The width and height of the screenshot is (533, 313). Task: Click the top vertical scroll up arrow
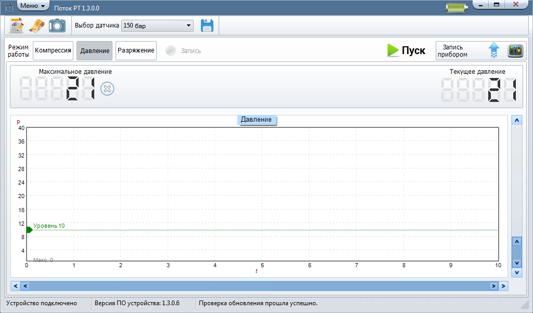517,121
